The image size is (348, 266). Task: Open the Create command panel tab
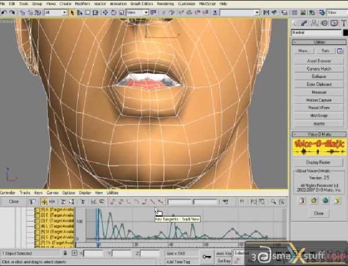tap(295, 23)
